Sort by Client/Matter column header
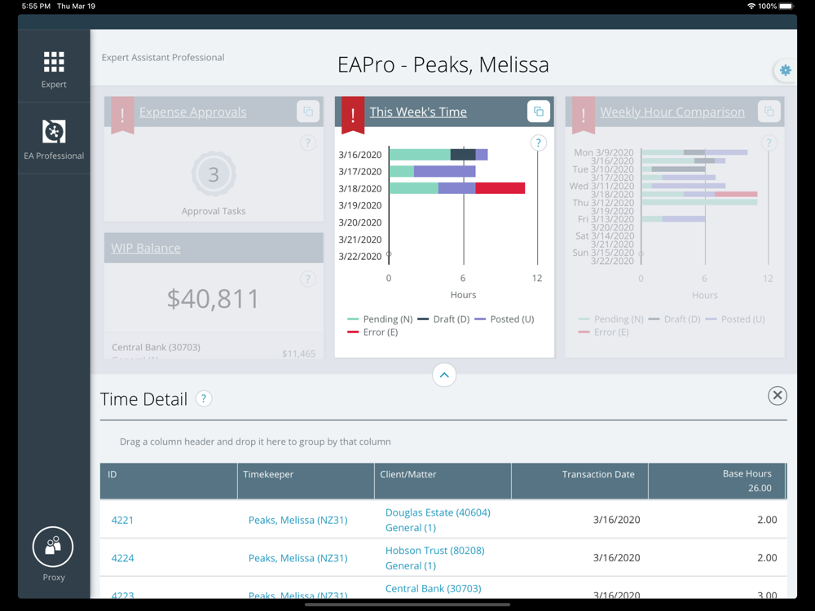This screenshot has width=815, height=611. pos(408,474)
